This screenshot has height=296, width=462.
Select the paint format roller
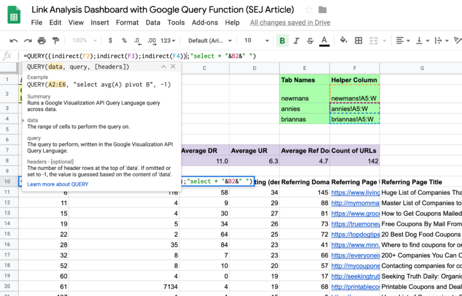[56, 41]
